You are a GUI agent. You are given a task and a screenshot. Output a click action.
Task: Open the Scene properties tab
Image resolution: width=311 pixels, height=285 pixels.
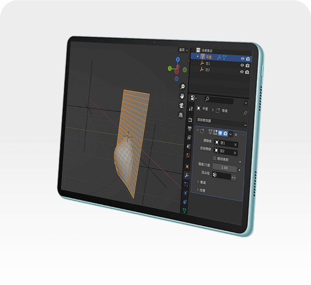click(189, 147)
